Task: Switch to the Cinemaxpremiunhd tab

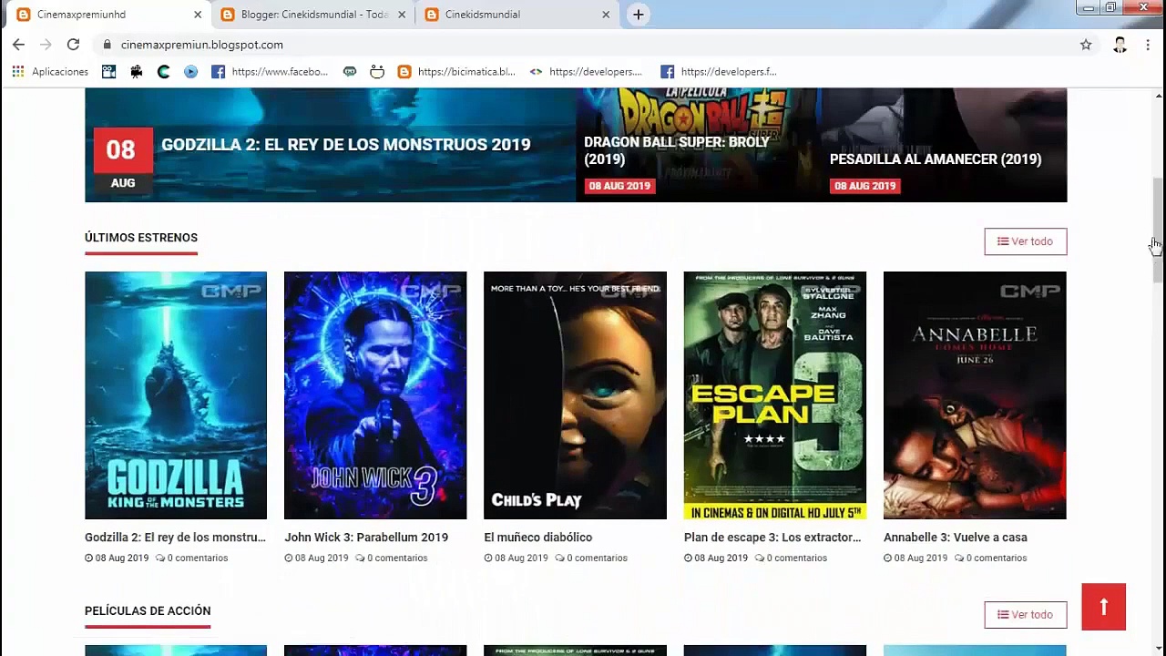Action: (x=108, y=15)
